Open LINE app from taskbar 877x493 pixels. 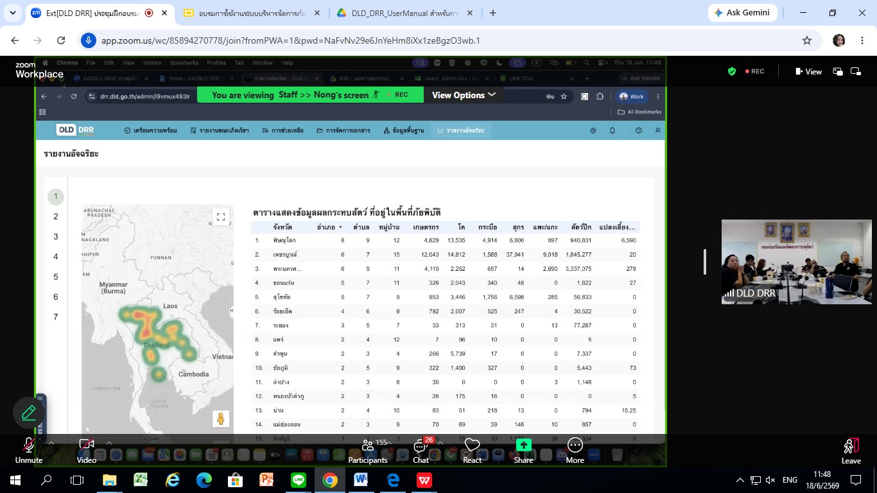click(298, 480)
